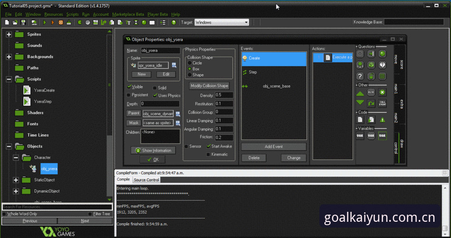The height and width of the screenshot is (238, 451).
Task: Select the Test Chance dice action icon
Action: click(371, 65)
